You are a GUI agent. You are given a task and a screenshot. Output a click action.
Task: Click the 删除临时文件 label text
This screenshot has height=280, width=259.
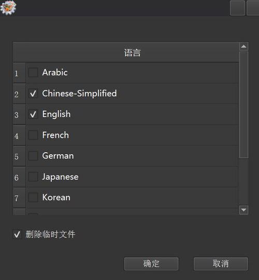[50, 234]
